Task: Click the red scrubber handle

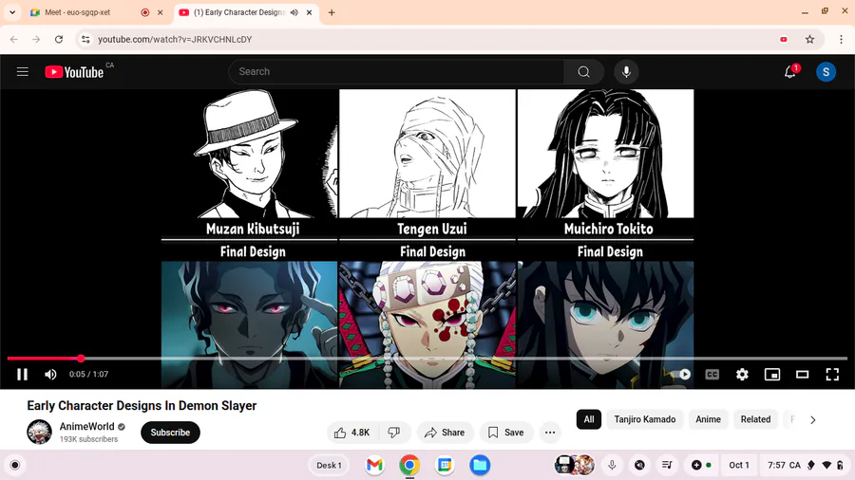Action: (x=81, y=359)
